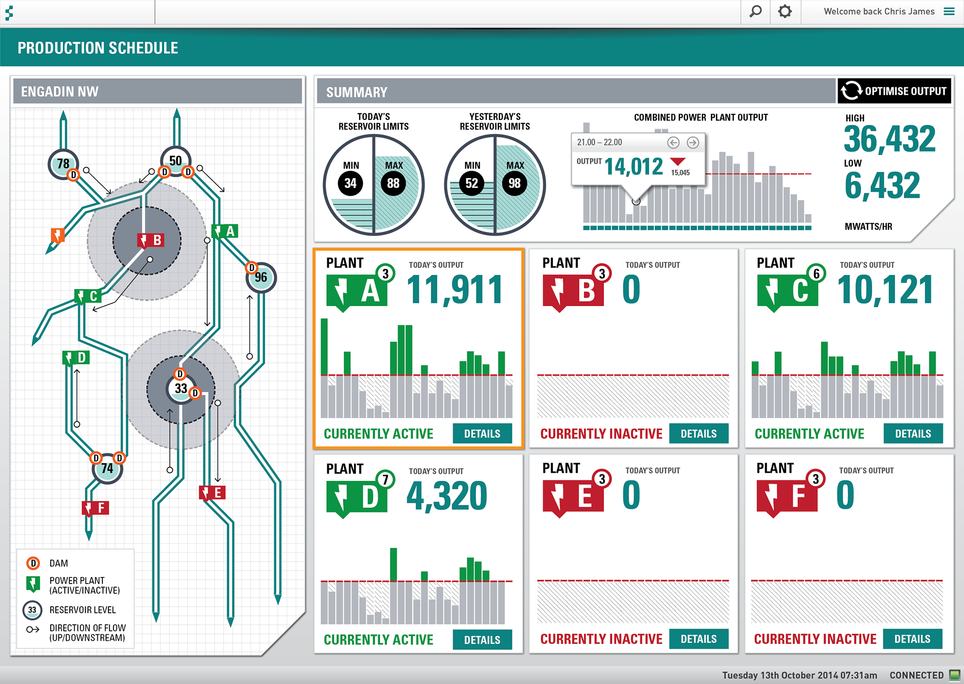Viewport: 964px width, 684px height.
Task: Select Plant F red marker on map
Action: click(95, 508)
